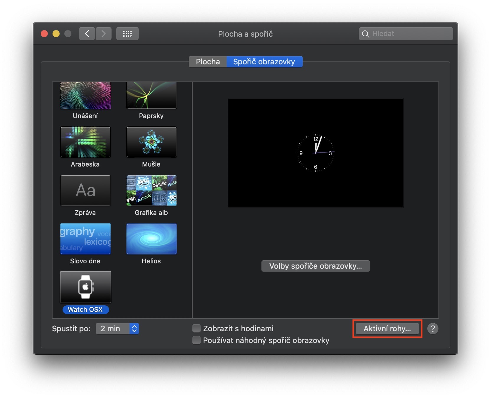Select the Slovo dne screen saver thumbnail
This screenshot has width=491, height=398.
[86, 239]
